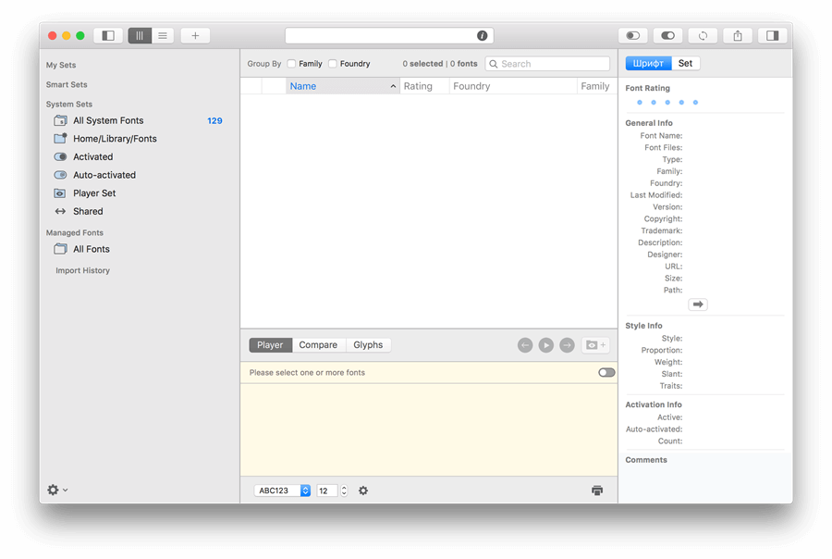Image resolution: width=832 pixels, height=559 pixels.
Task: Click the Smart Sets header
Action: tap(67, 84)
